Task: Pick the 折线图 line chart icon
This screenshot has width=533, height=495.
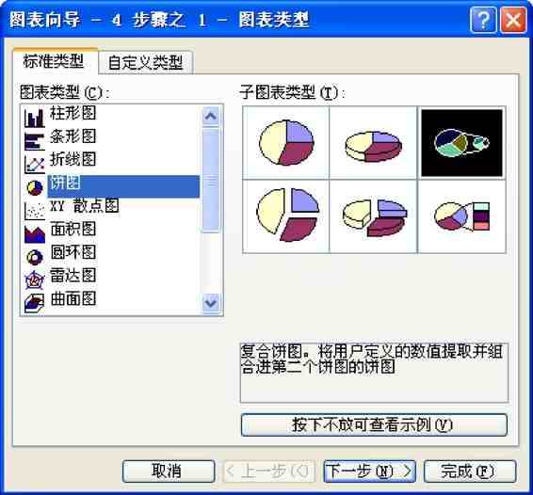Action: coord(34,165)
